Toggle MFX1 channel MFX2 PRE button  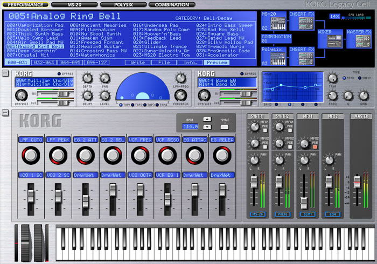(315, 147)
